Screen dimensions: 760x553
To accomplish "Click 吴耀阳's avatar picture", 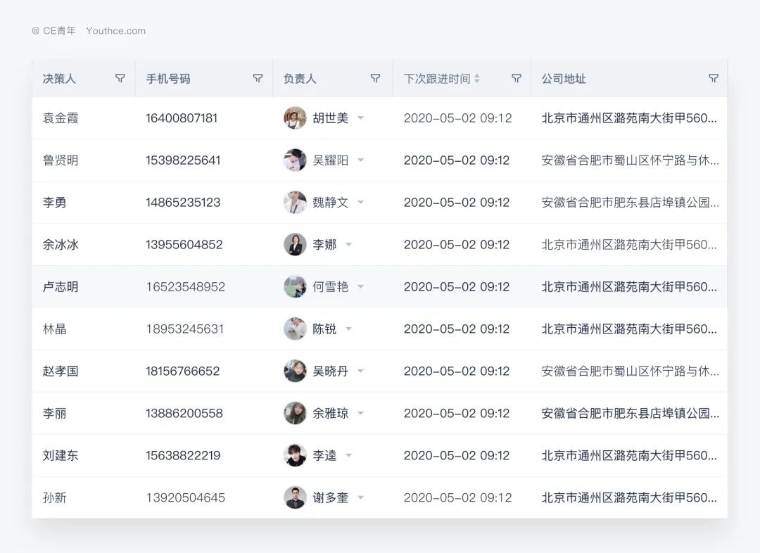I will (295, 160).
